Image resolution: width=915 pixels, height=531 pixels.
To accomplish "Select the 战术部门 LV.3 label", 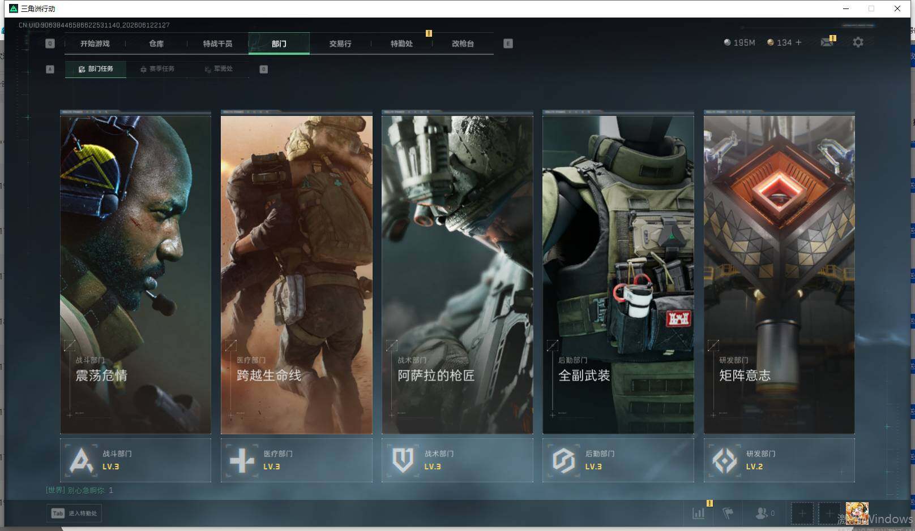I will pos(433,467).
